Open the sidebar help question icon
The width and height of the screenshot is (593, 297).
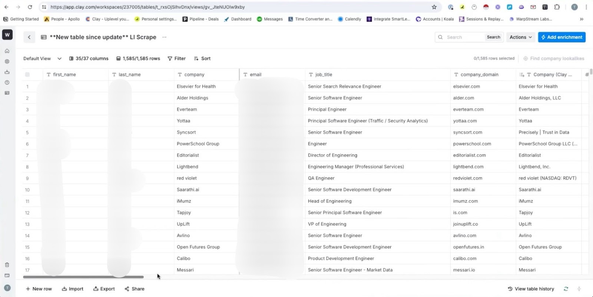click(7, 82)
